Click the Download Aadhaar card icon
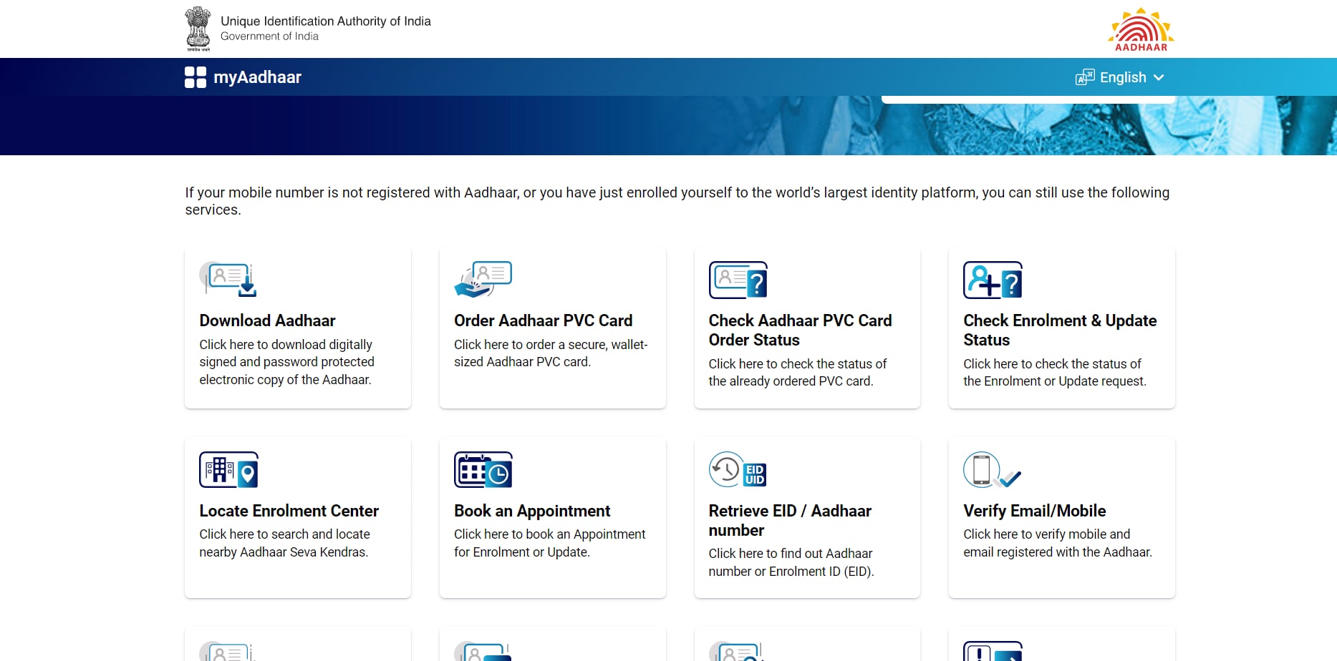1337x661 pixels. point(228,280)
